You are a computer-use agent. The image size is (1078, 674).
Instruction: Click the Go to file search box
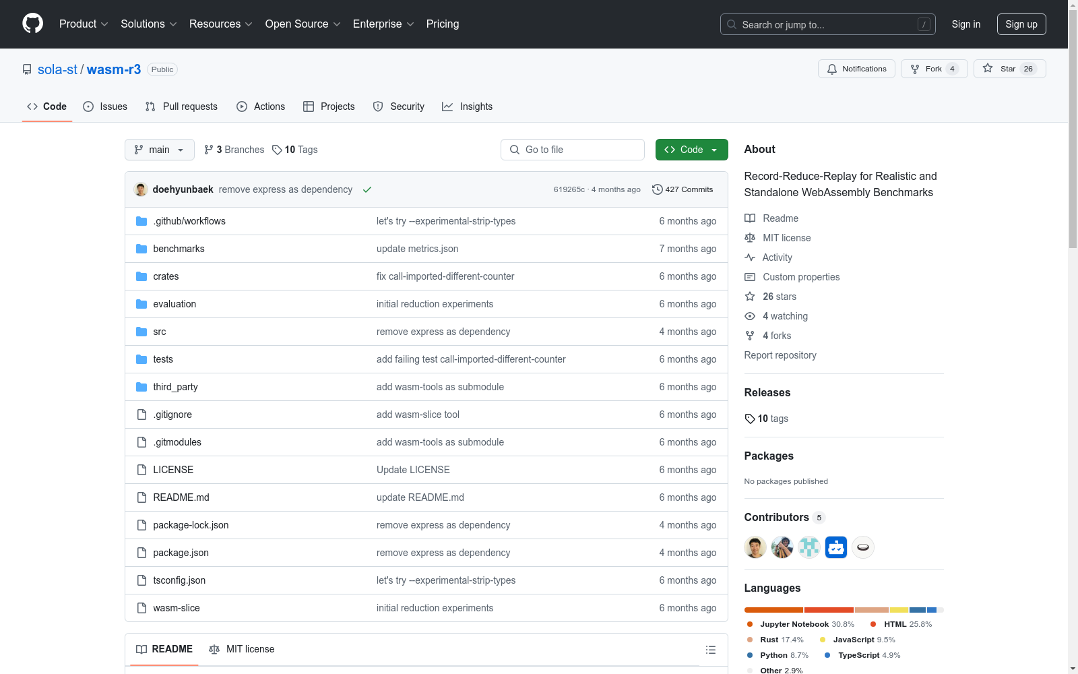(573, 150)
